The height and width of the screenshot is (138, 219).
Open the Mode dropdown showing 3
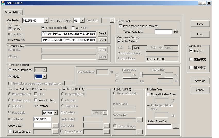click(45, 76)
